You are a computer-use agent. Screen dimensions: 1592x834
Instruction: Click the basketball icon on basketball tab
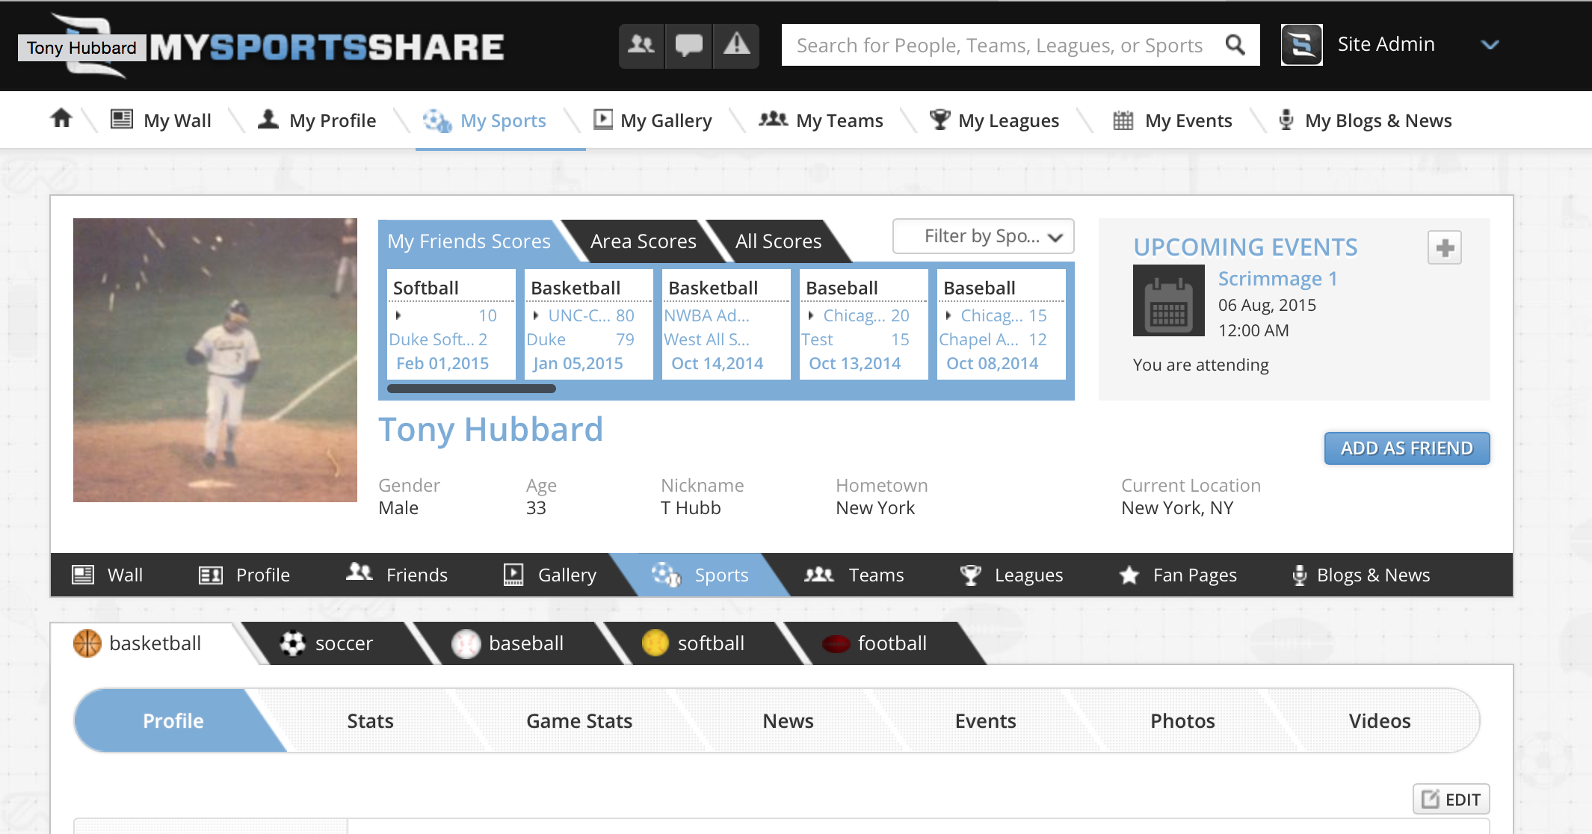tap(87, 643)
